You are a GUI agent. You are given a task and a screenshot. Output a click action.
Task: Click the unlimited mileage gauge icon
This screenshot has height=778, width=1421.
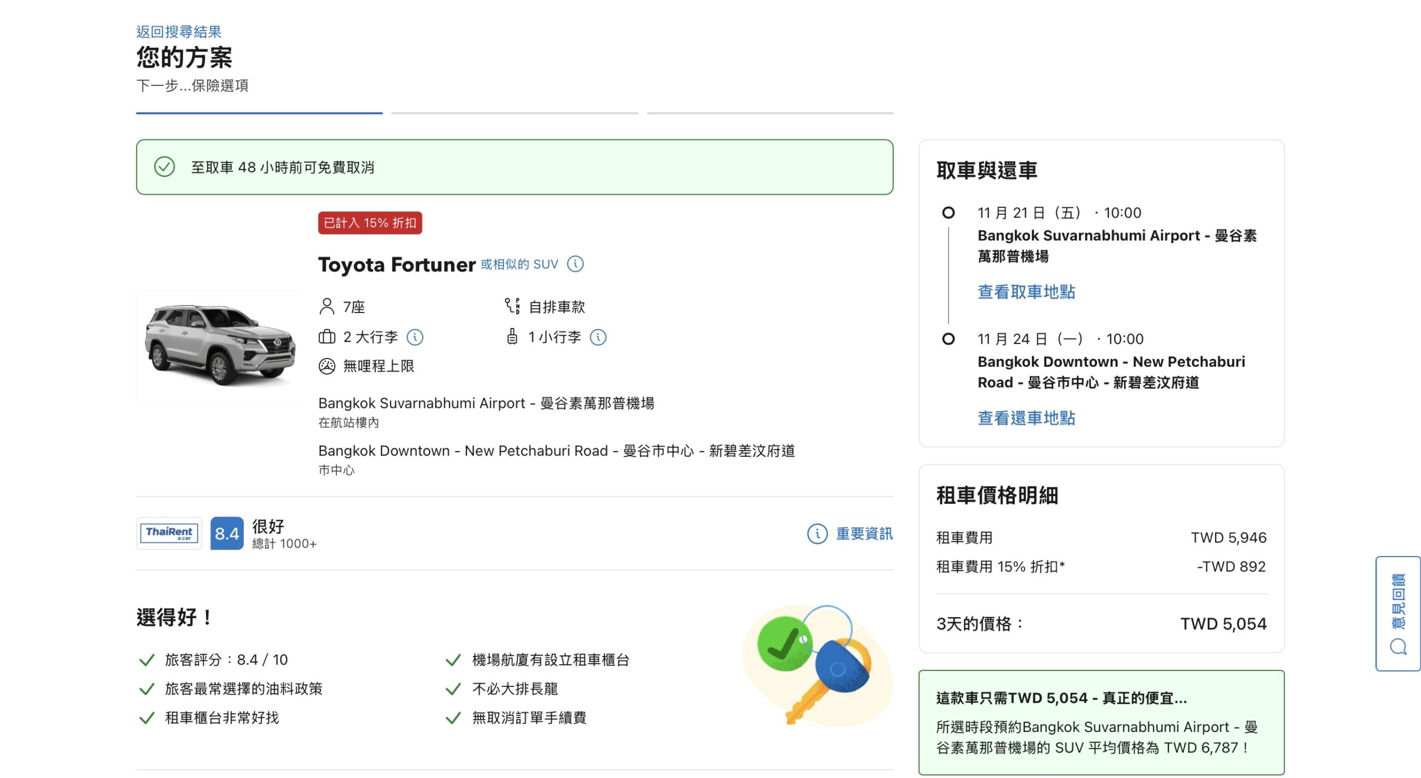coord(326,366)
